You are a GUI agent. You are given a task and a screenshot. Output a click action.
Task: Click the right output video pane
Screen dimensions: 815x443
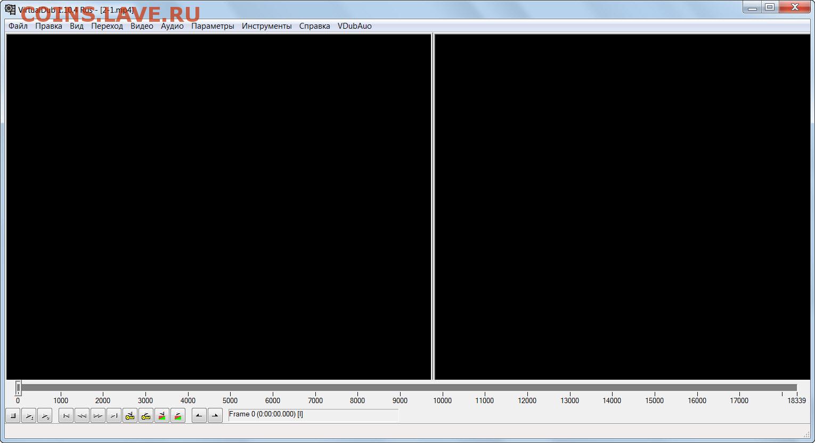tap(622, 207)
